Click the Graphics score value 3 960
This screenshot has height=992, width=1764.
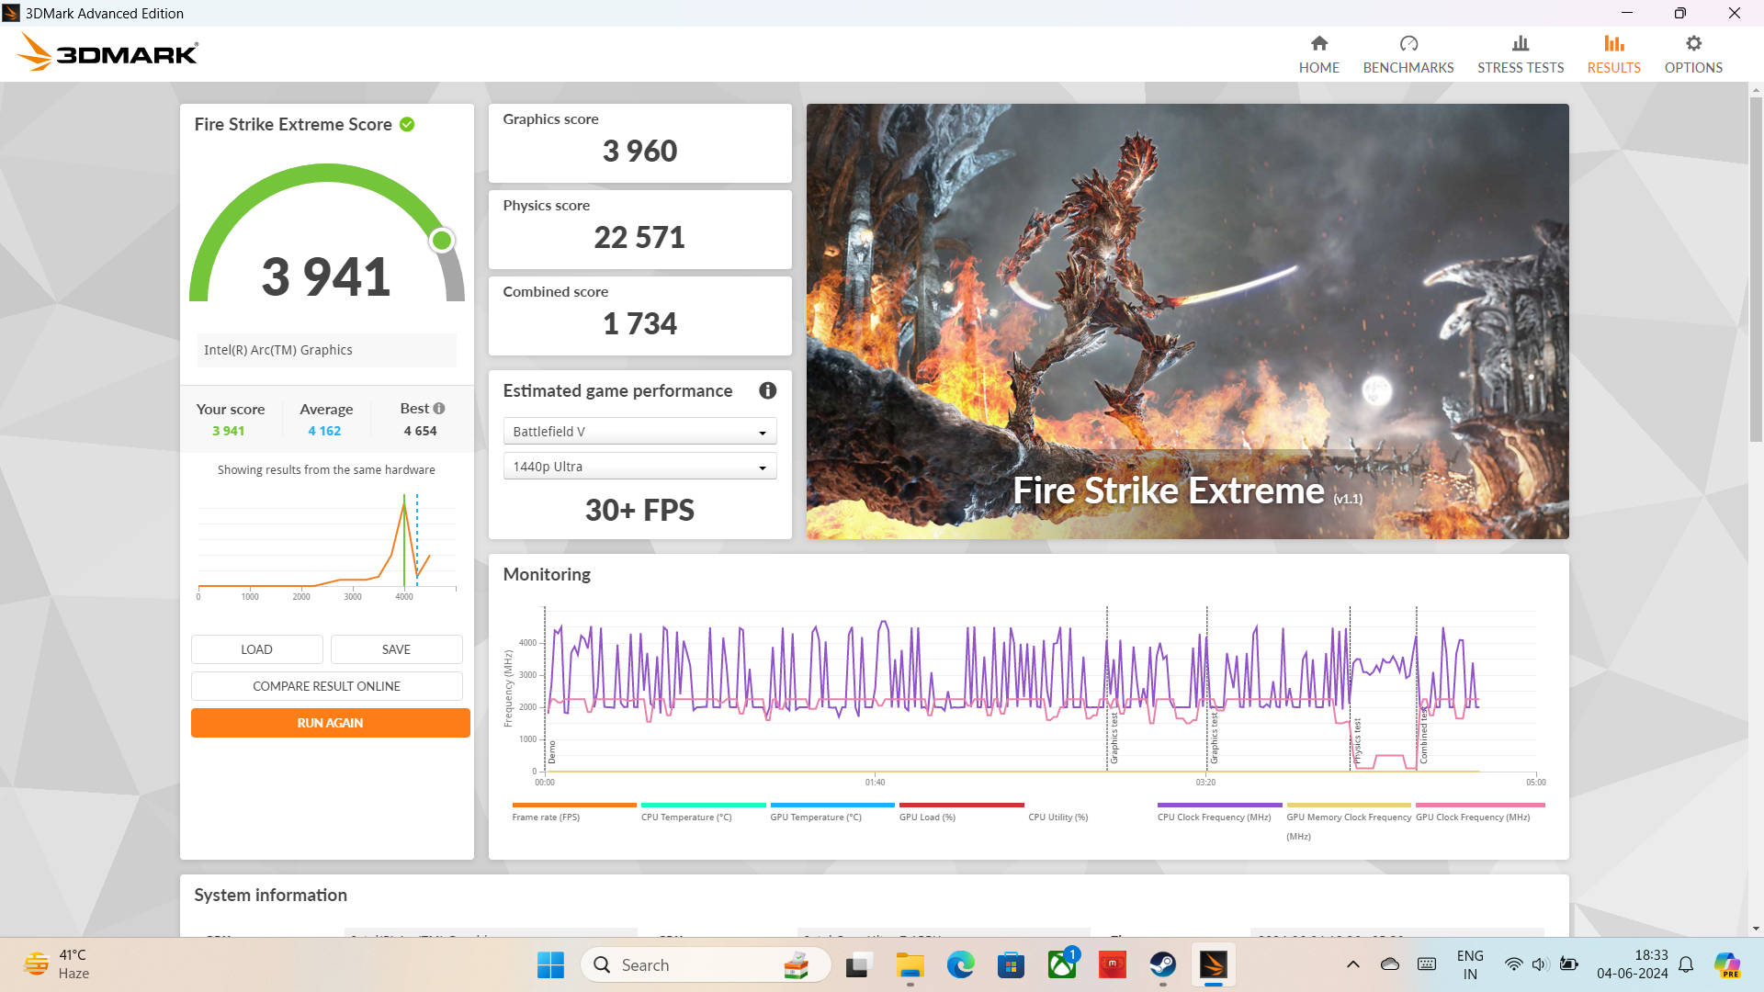(639, 151)
